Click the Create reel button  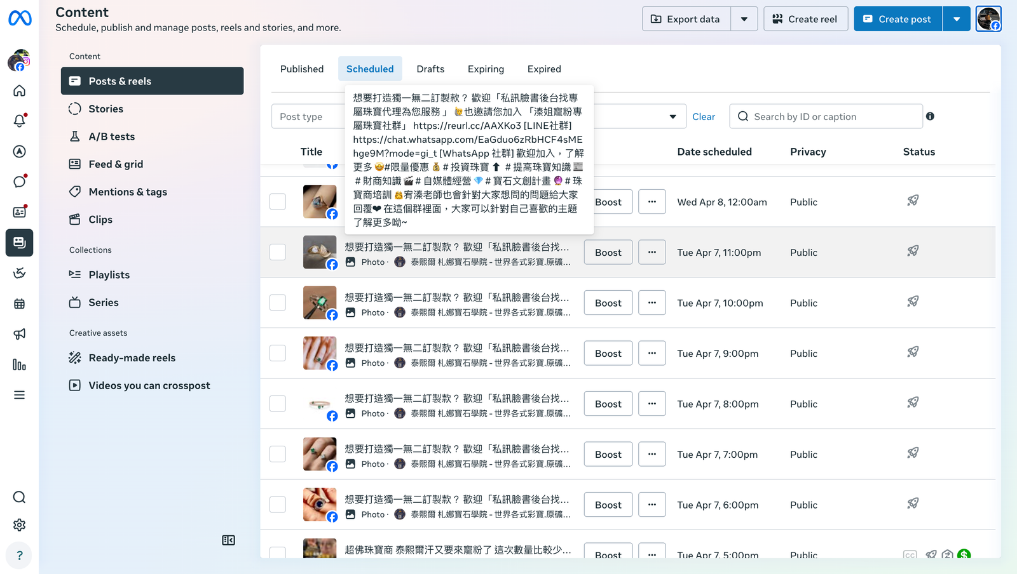pyautogui.click(x=805, y=19)
